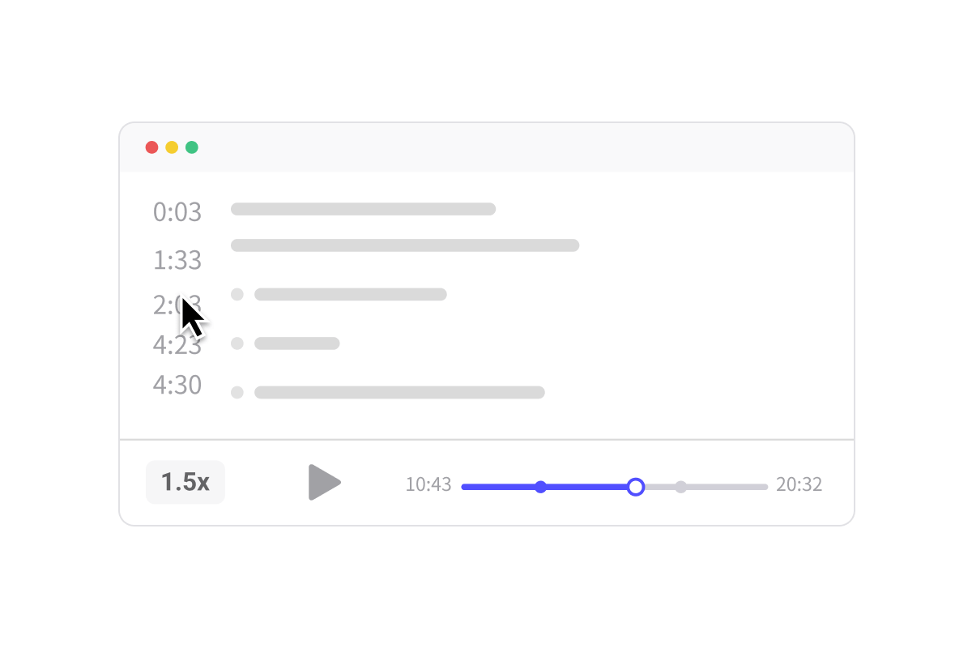The height and width of the screenshot is (648, 972).
Task: Jump to the blue chapter marker on the progress bar
Action: click(x=541, y=487)
